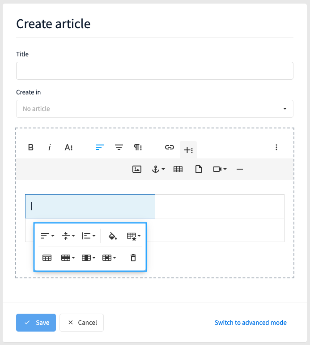Insert a file with the page icon

(x=199, y=169)
